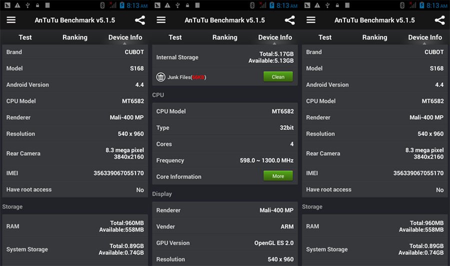Tap the warning triangle icon on right screen
The image size is (450, 266).
[x=317, y=5]
